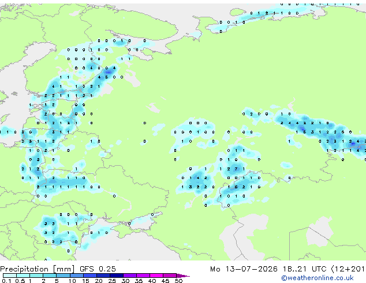
Task: Click the "(12+201" forecast offset text
Action: 348,269
